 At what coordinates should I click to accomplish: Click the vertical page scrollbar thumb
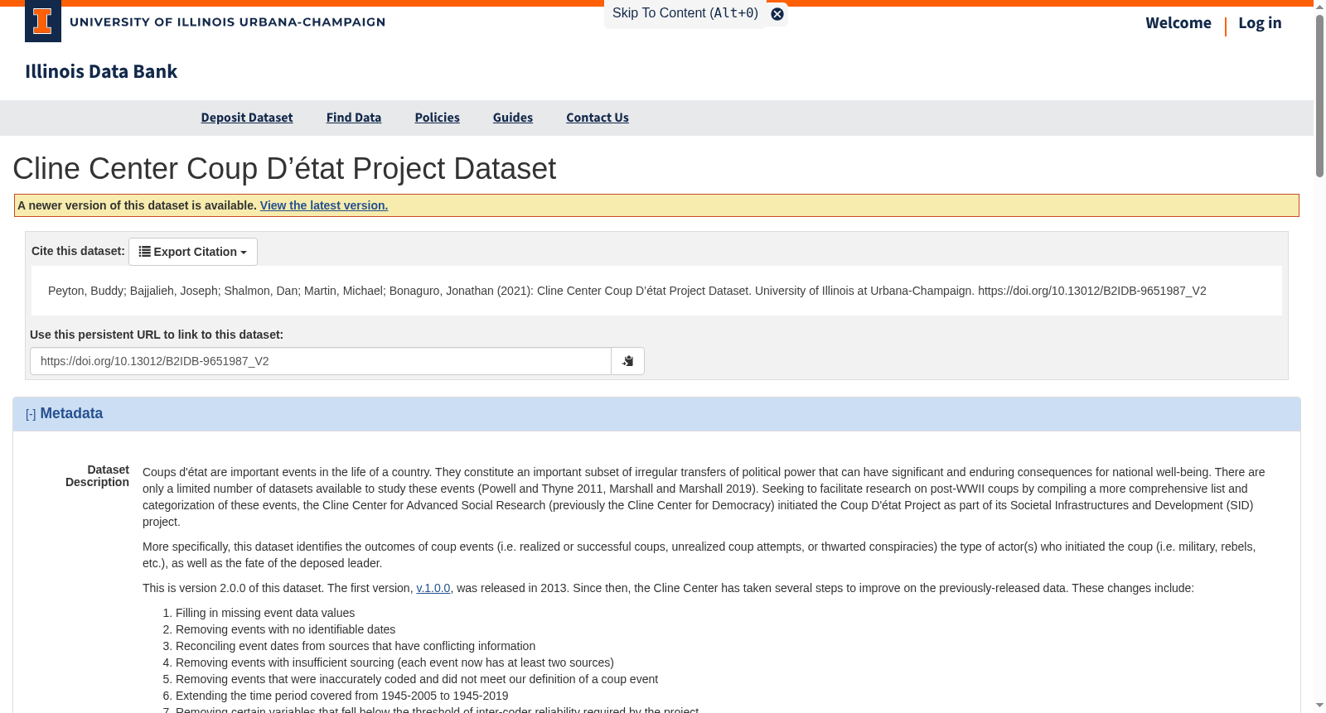(x=1319, y=95)
